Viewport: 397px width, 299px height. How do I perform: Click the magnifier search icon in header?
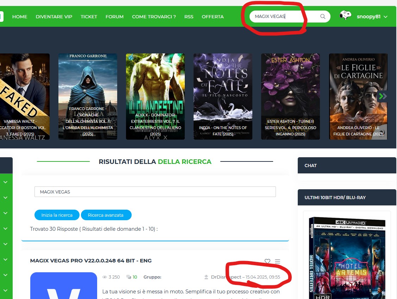(x=322, y=17)
